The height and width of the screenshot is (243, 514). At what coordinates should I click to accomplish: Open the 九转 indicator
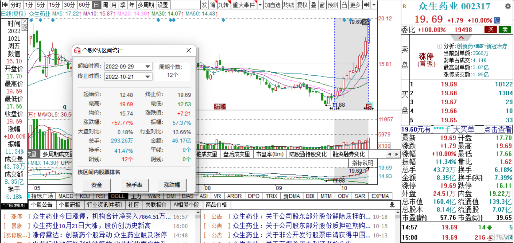(x=223, y=5)
